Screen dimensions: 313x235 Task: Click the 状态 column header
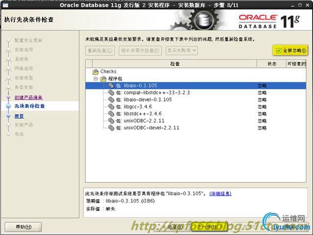(x=271, y=64)
